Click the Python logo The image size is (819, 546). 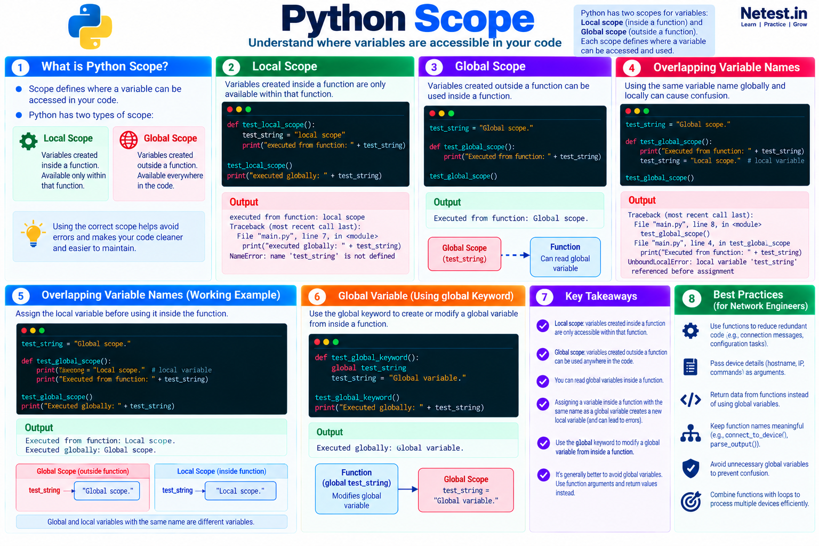[90, 27]
